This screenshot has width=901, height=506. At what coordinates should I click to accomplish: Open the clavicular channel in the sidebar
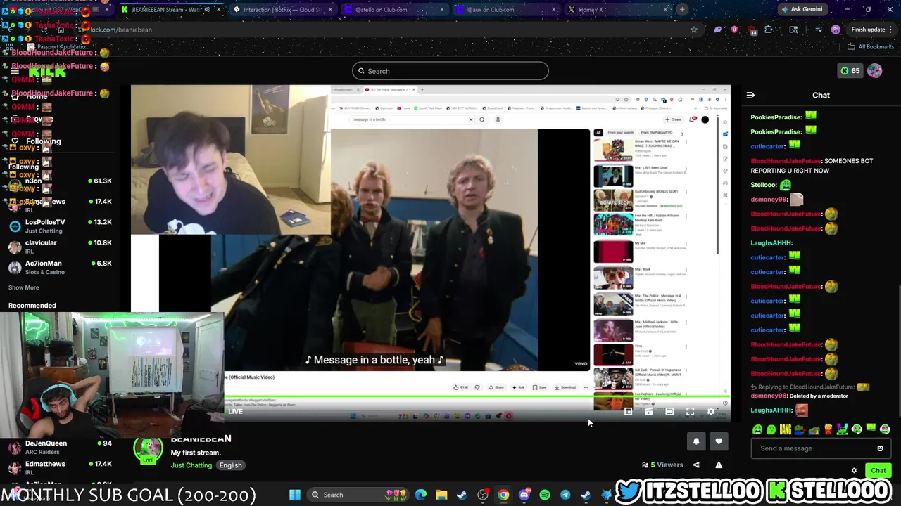(60, 247)
